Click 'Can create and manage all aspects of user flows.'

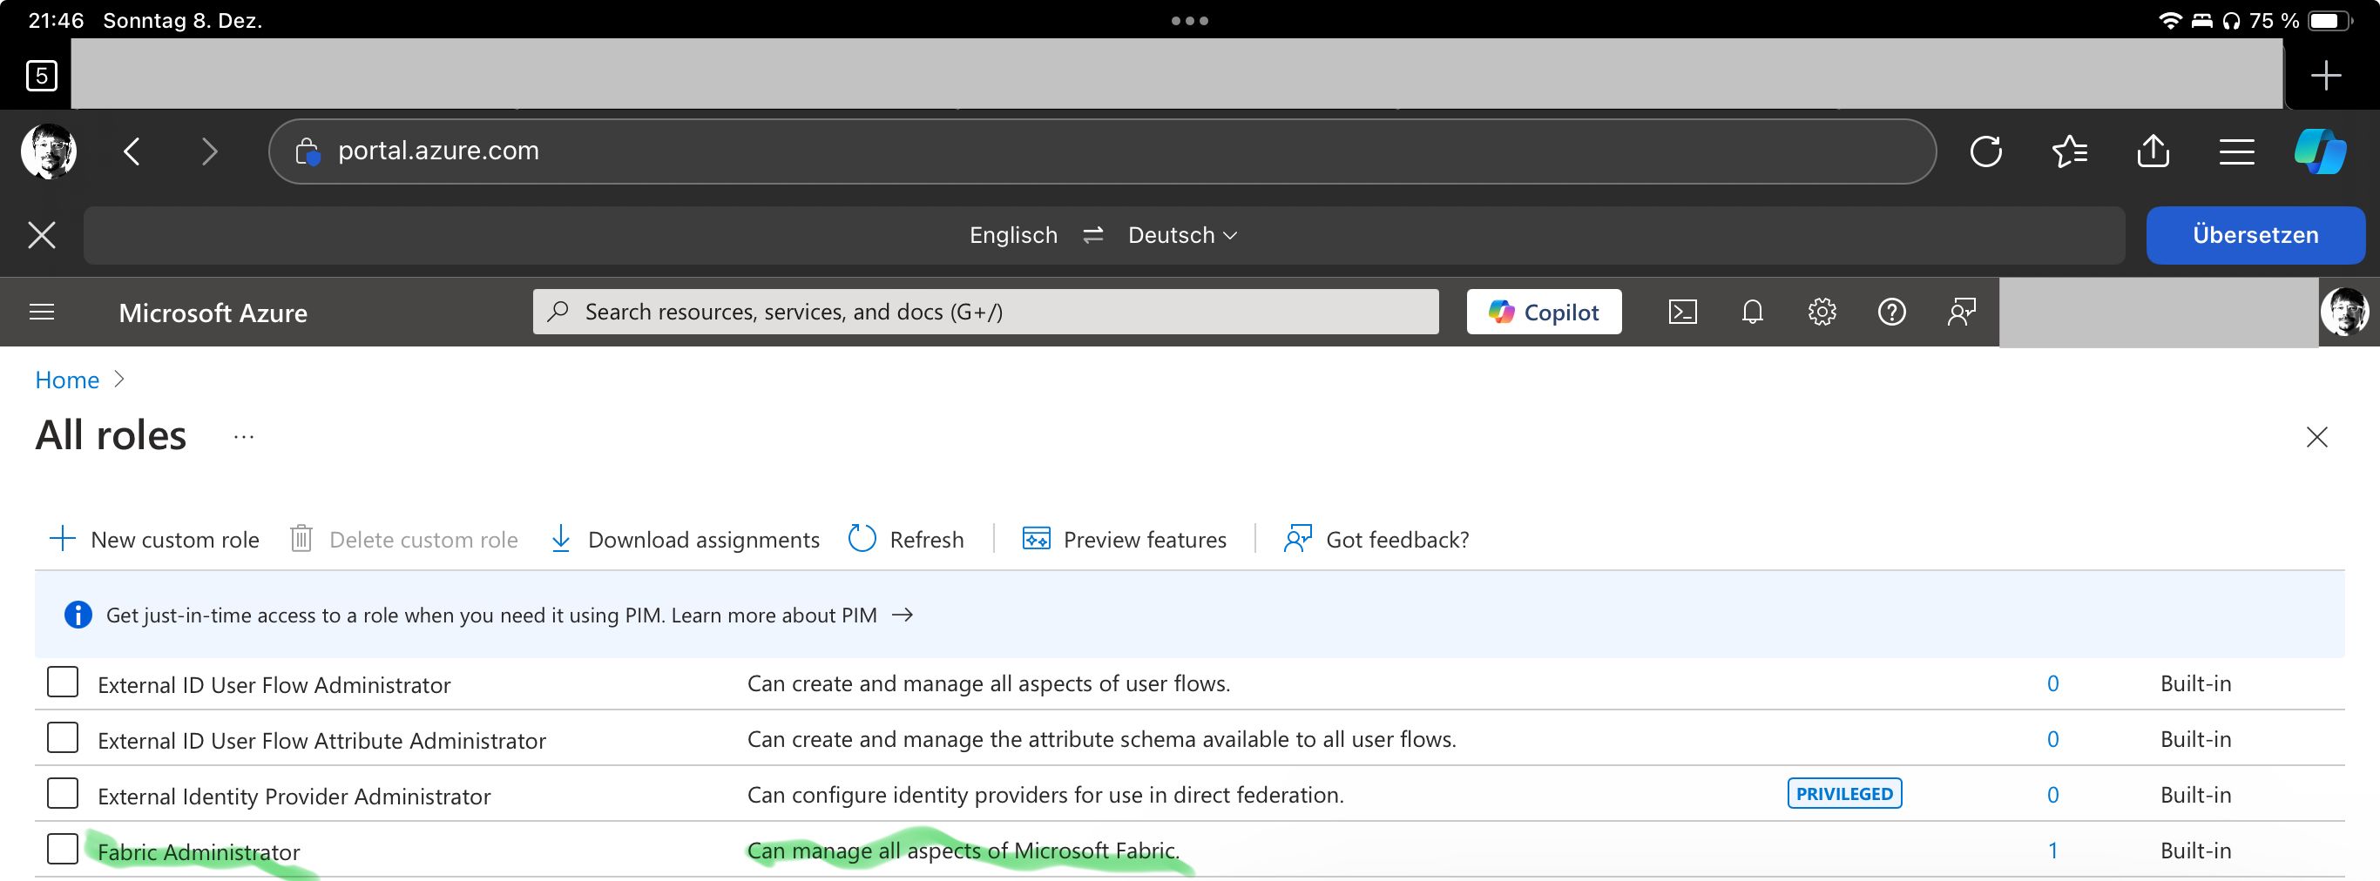[x=989, y=683]
